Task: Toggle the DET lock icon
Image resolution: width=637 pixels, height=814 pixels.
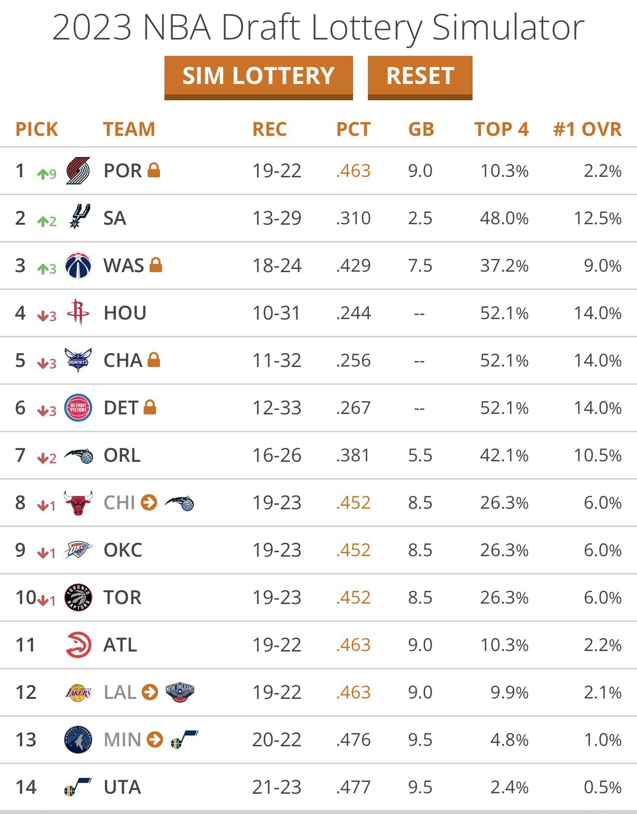Action: point(150,407)
